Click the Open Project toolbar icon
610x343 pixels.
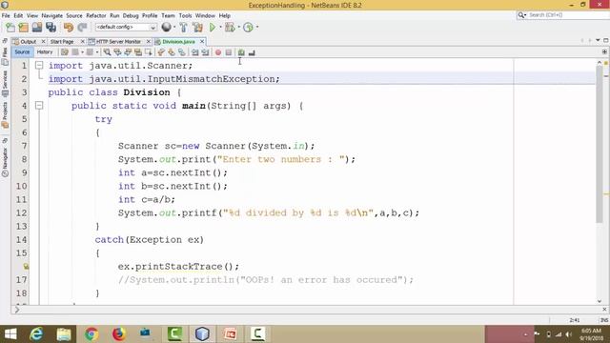pyautogui.click(x=37, y=28)
